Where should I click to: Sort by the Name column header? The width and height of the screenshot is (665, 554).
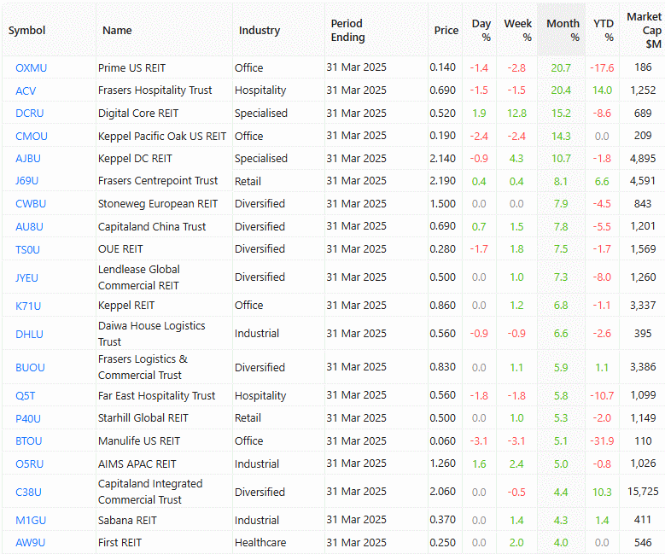(117, 31)
